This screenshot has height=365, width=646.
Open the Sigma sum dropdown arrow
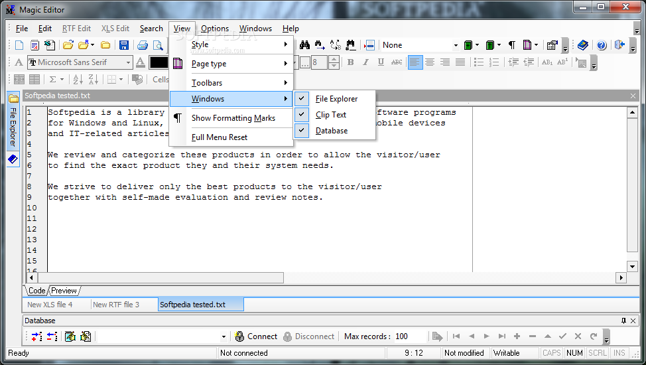click(x=62, y=79)
